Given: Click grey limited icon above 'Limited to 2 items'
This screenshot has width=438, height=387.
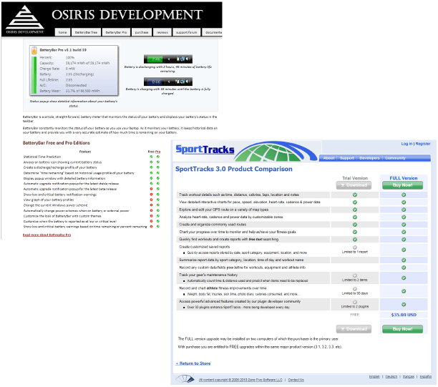Looking at the screenshot, I should coord(355,275).
